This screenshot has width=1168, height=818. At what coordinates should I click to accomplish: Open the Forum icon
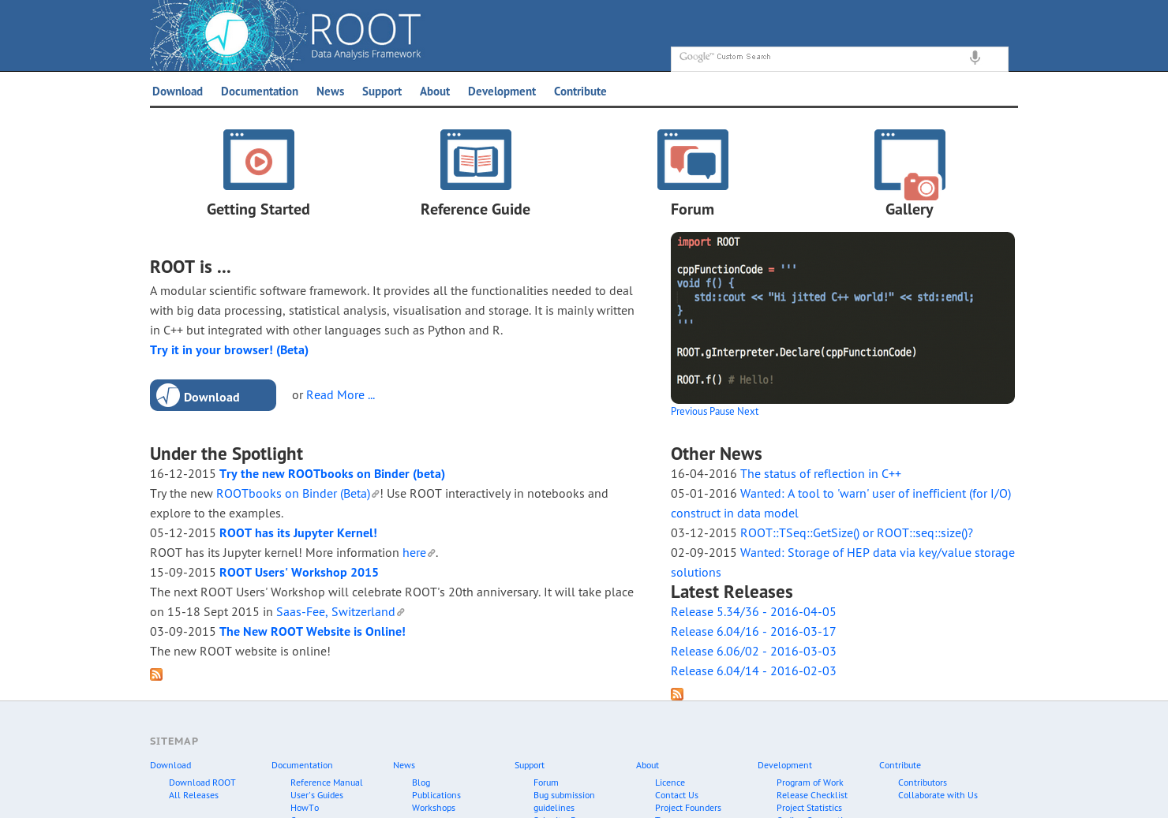692,159
